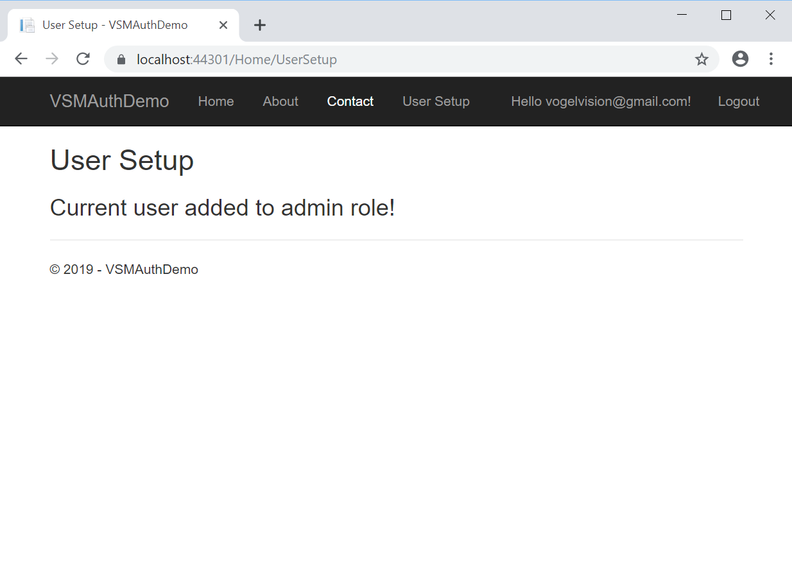
Task: Select the User Setup - VSMAuthDemo tab
Action: point(116,25)
